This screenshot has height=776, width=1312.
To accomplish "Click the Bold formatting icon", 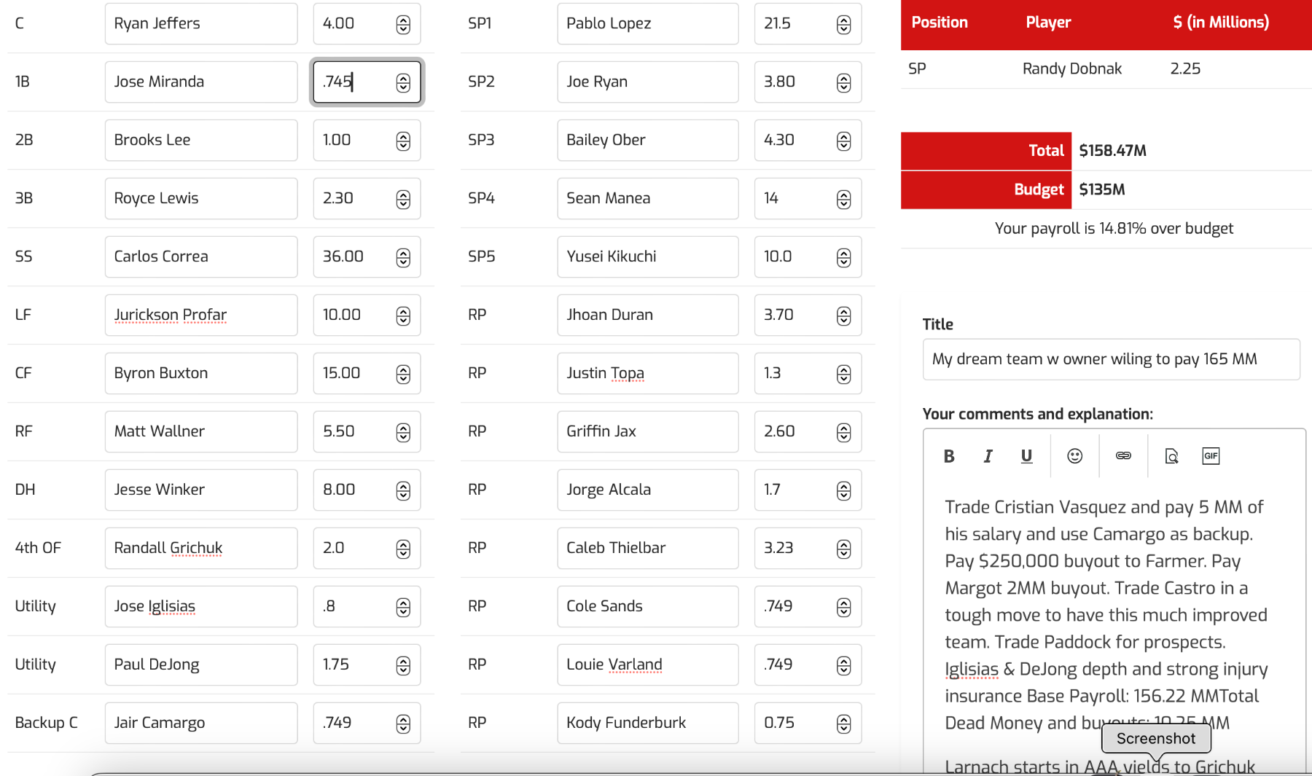I will [948, 456].
